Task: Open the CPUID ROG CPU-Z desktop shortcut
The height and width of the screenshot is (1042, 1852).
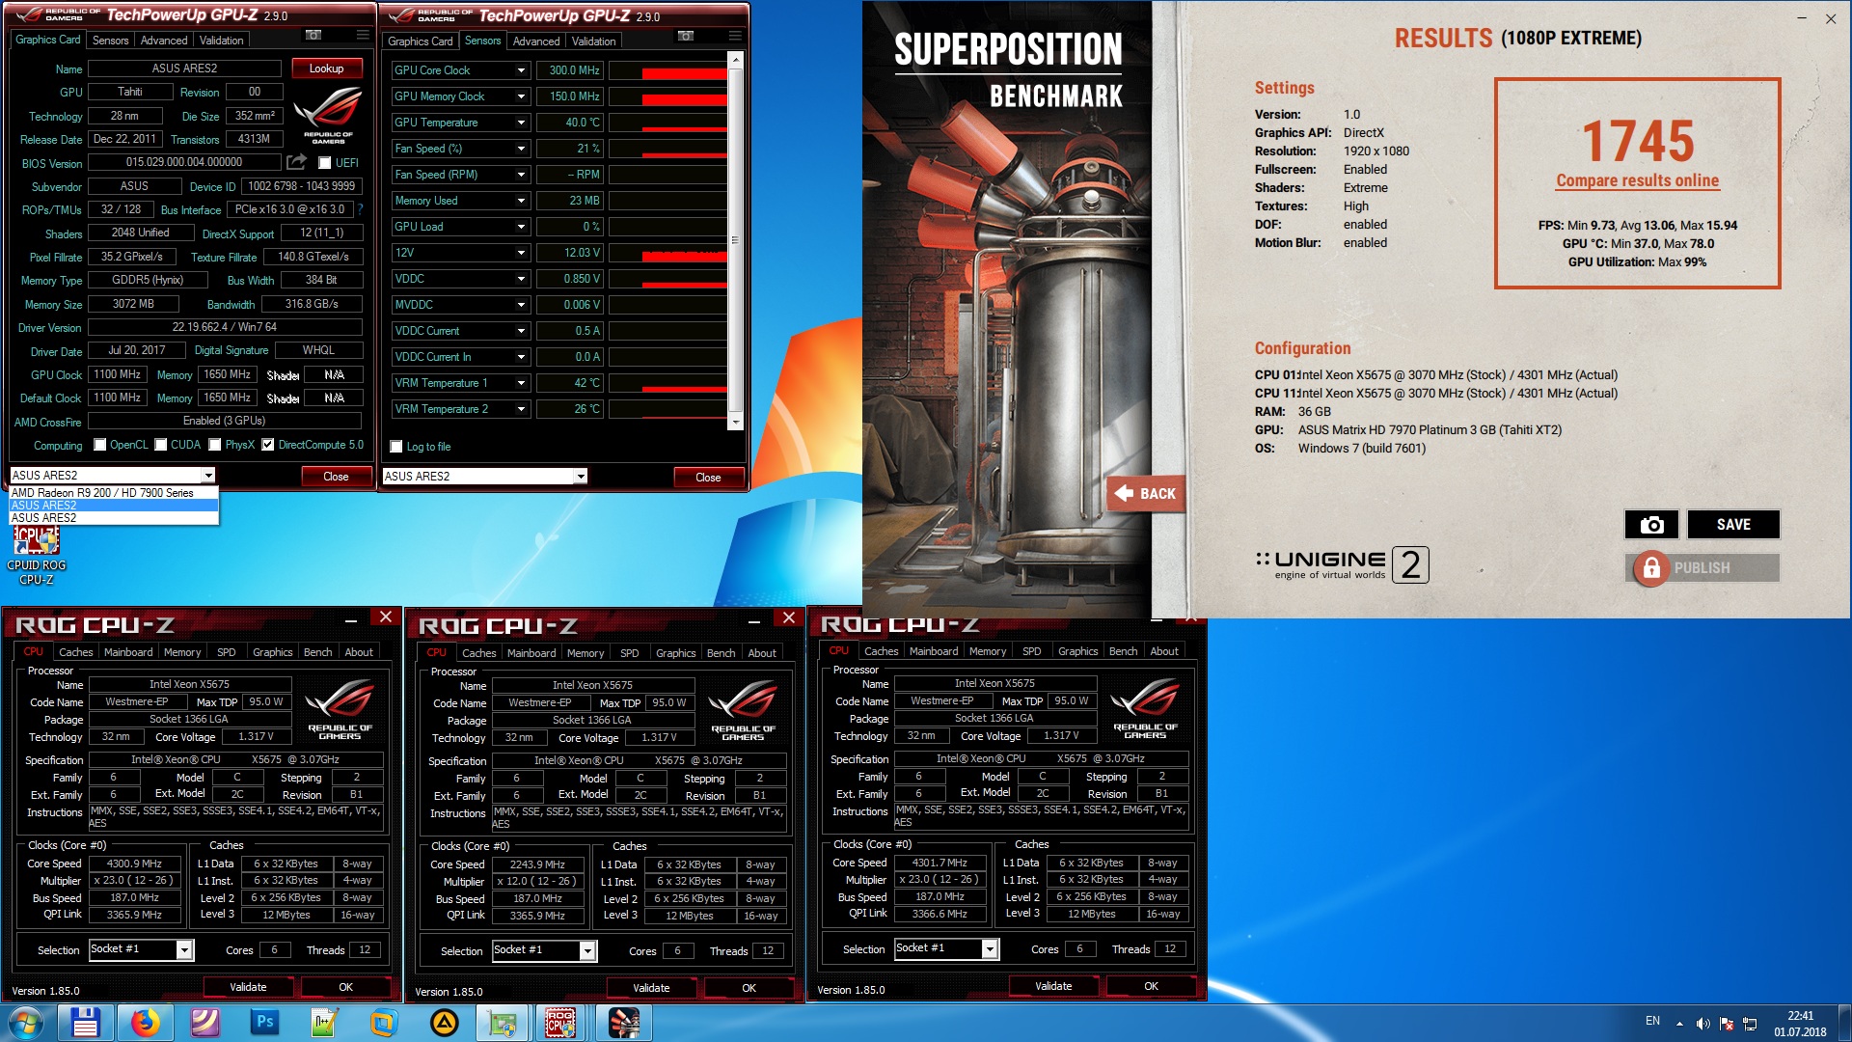Action: point(37,556)
